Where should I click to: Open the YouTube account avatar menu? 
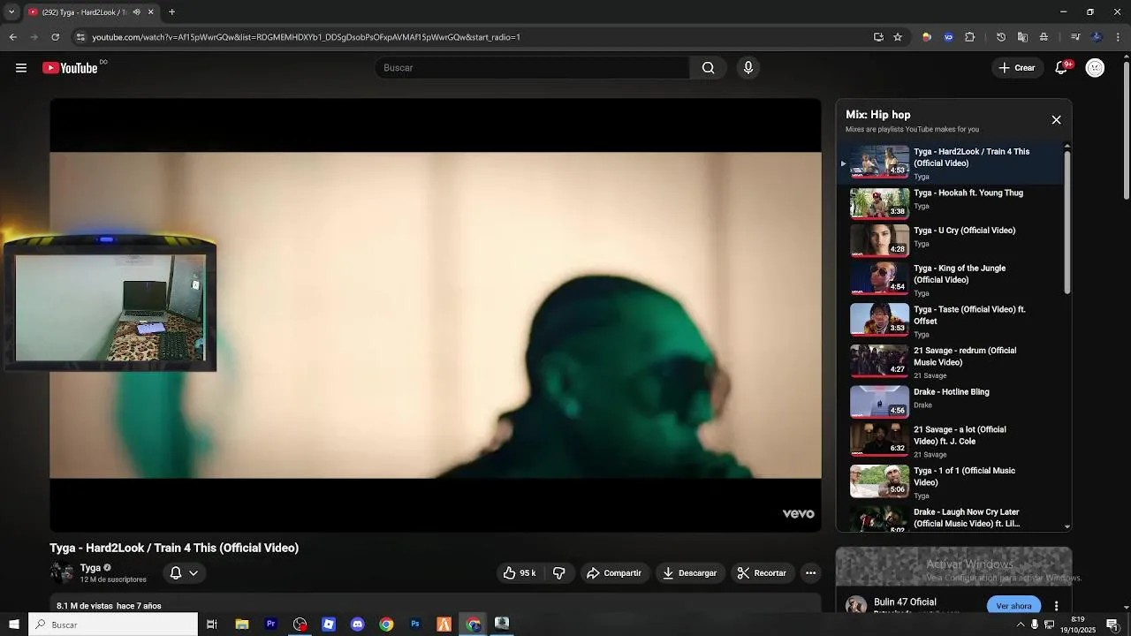[x=1095, y=68]
